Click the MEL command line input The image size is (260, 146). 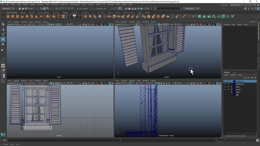tap(64, 140)
